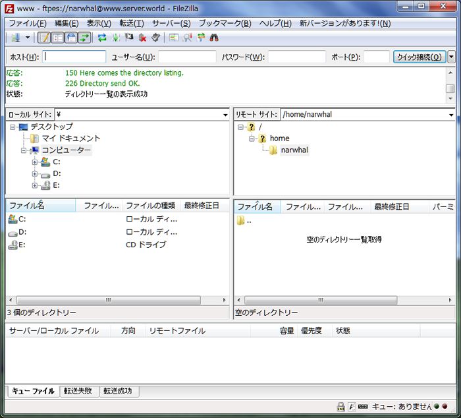Select D: drive in local file list
Image resolution: width=461 pixels, height=418 pixels.
pos(22,232)
